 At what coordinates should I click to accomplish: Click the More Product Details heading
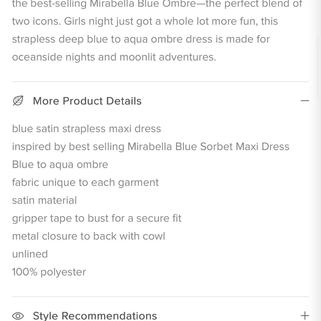(x=87, y=101)
